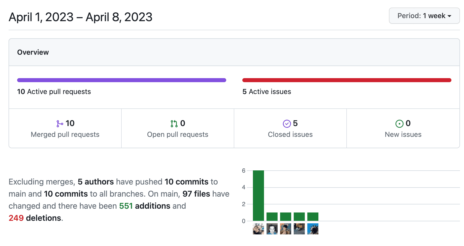Open the second contributor avatar under the chart
This screenshot has width=464, height=246.
pos(272,229)
